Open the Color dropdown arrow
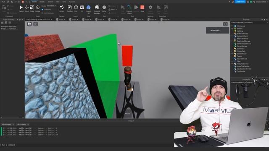Screen dimensions: 269x151 [104, 13]
